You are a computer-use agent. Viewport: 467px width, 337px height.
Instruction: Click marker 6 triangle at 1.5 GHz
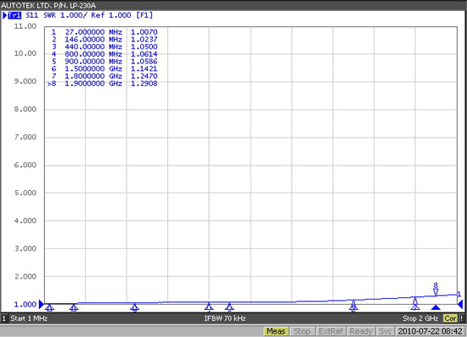click(x=353, y=306)
